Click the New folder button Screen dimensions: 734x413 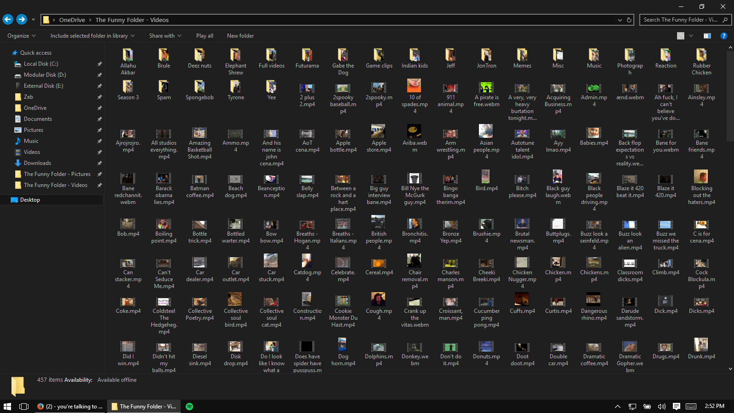tap(240, 36)
